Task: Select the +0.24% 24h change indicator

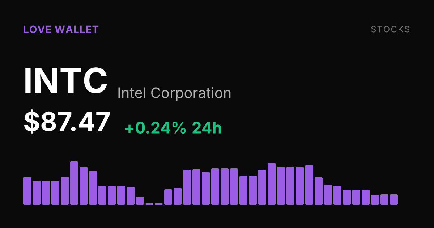Action: pyautogui.click(x=173, y=128)
